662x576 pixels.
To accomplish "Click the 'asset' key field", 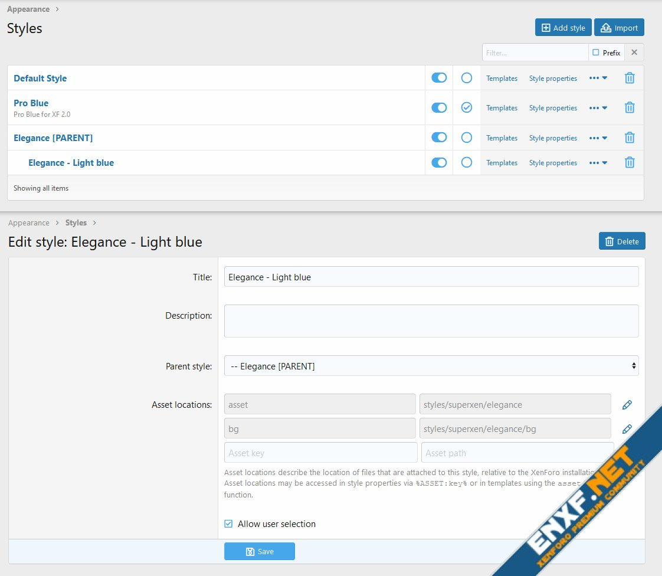I will pyautogui.click(x=320, y=404).
